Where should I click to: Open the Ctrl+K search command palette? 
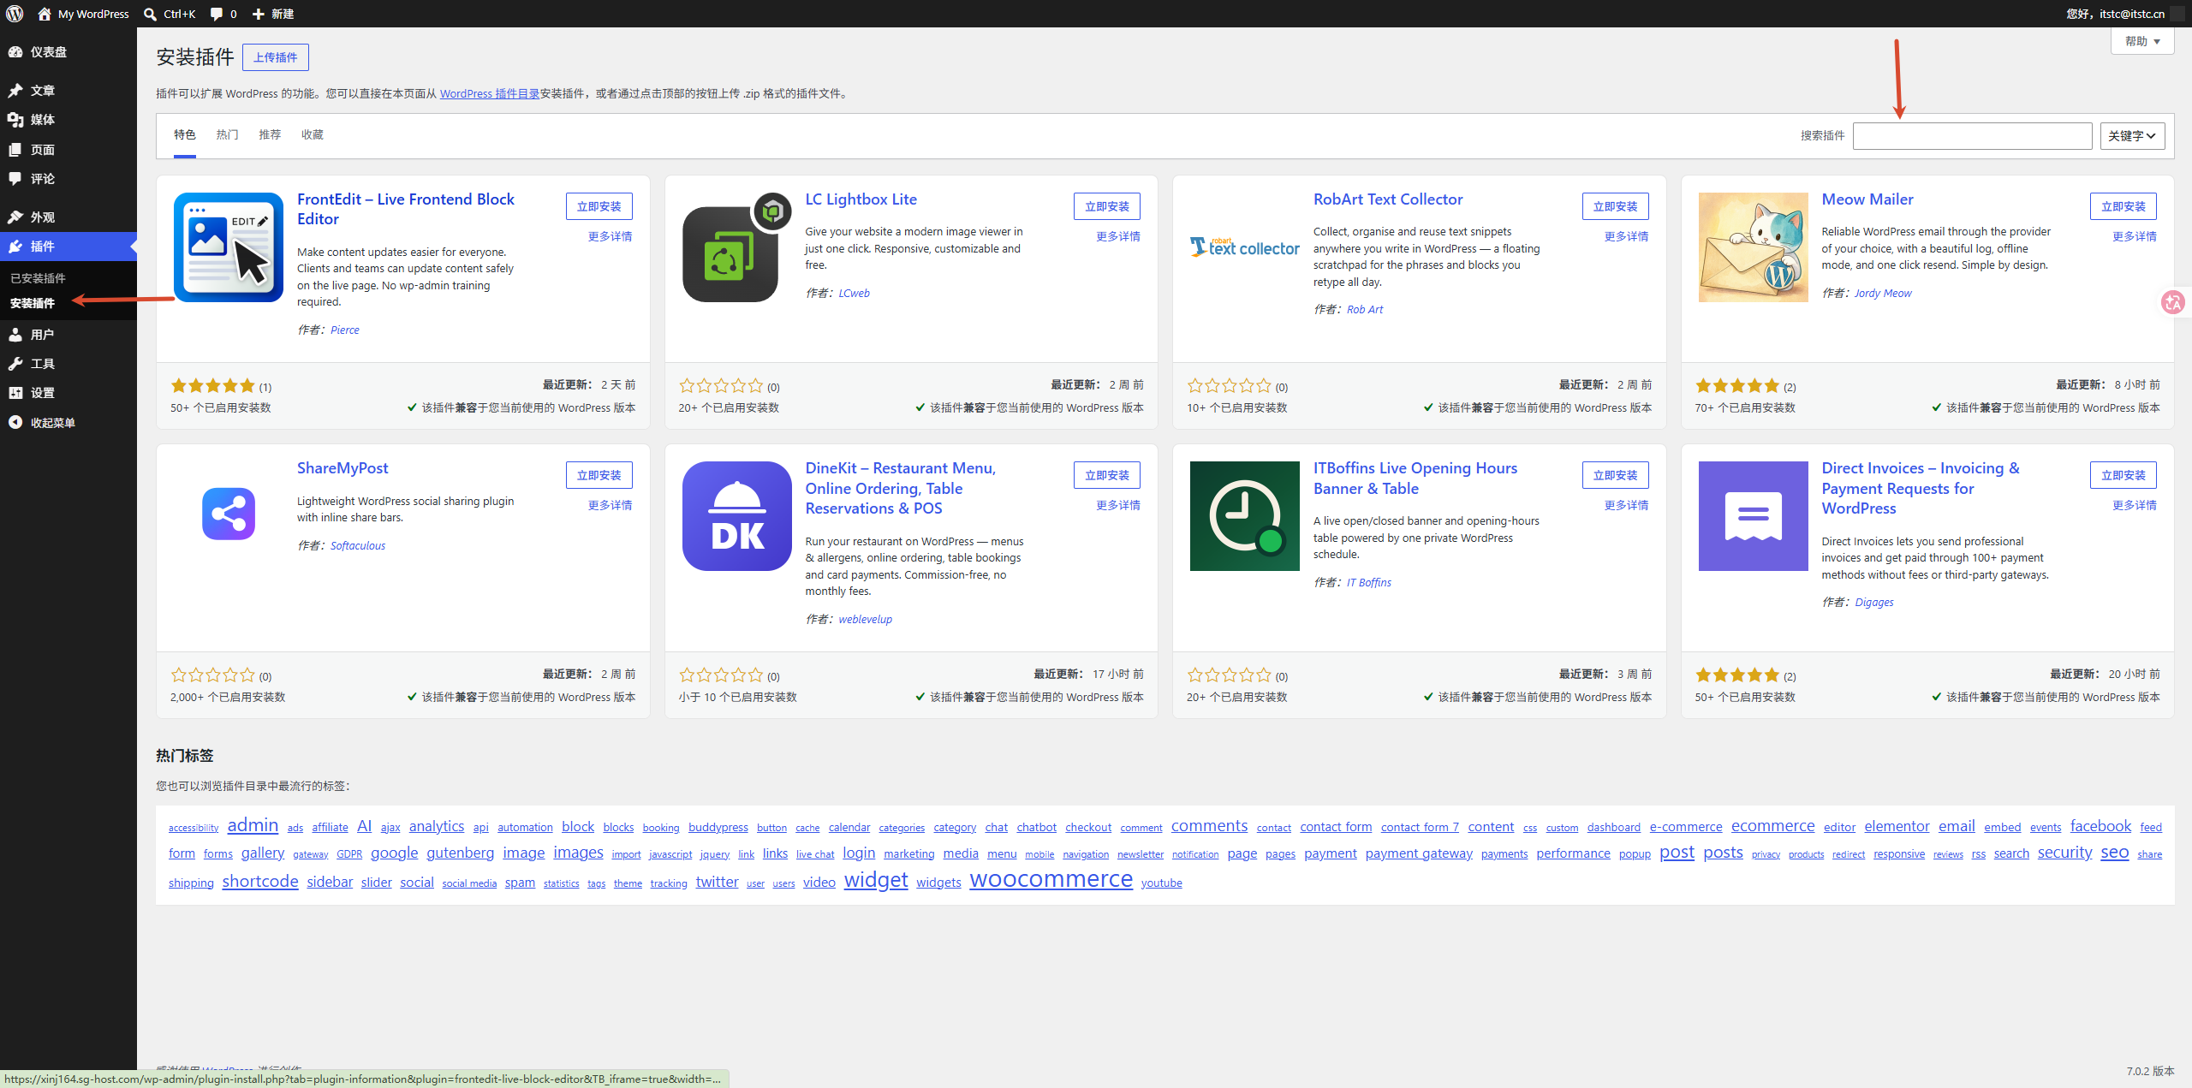170,14
